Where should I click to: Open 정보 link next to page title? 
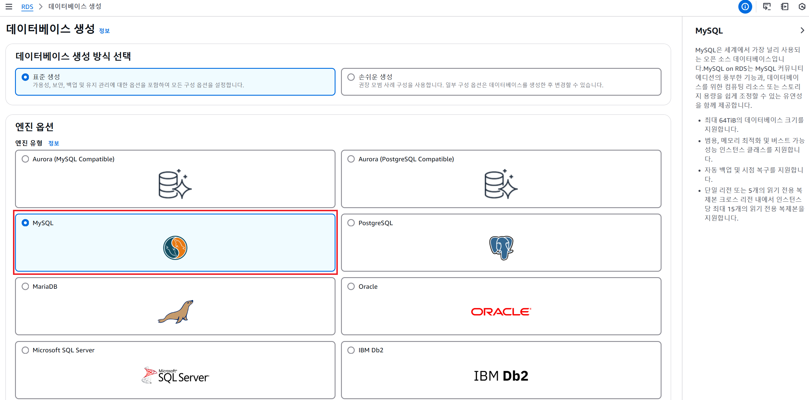click(104, 31)
